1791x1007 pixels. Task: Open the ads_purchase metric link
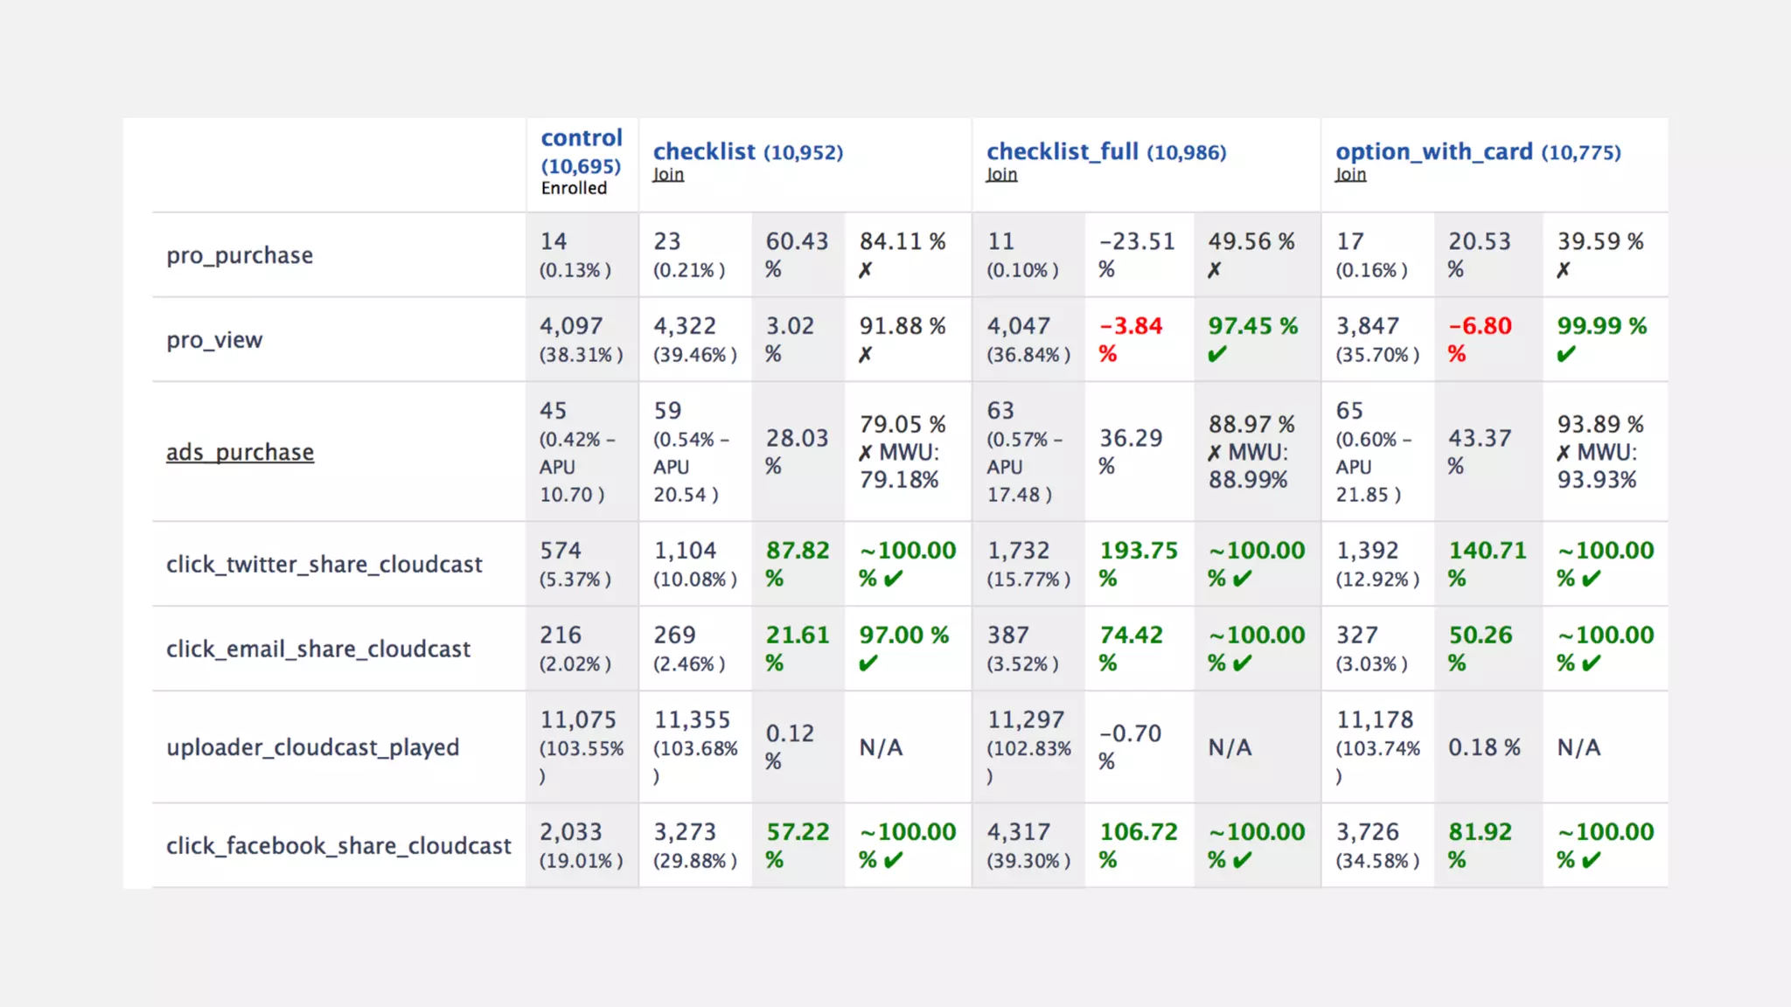tap(240, 452)
